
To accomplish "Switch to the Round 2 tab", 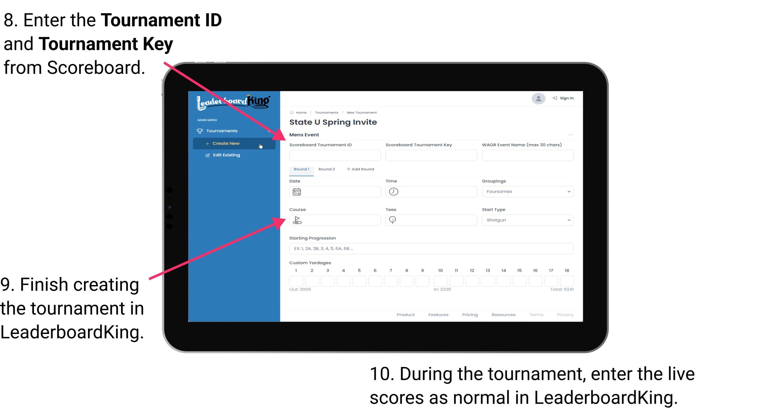I will tap(326, 169).
